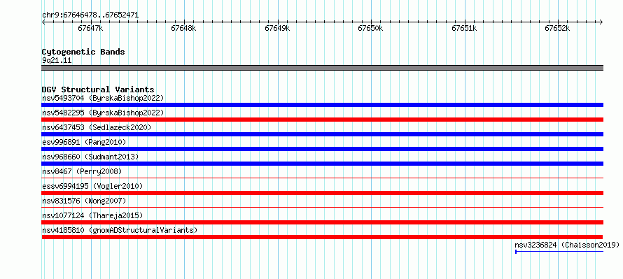Open the nsv5482295 (ByrskaBishop2022) variant label
The height and width of the screenshot is (279, 623).
[x=103, y=113]
